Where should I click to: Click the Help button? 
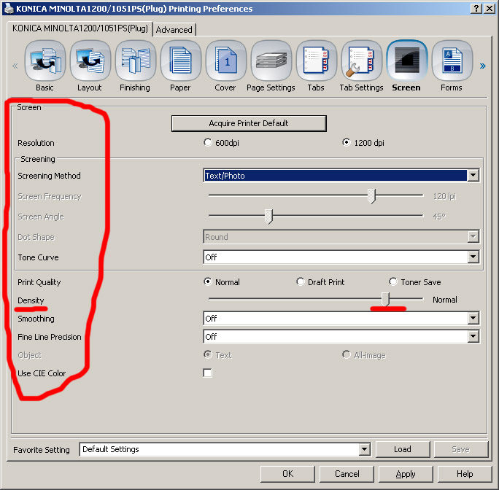tap(465, 474)
